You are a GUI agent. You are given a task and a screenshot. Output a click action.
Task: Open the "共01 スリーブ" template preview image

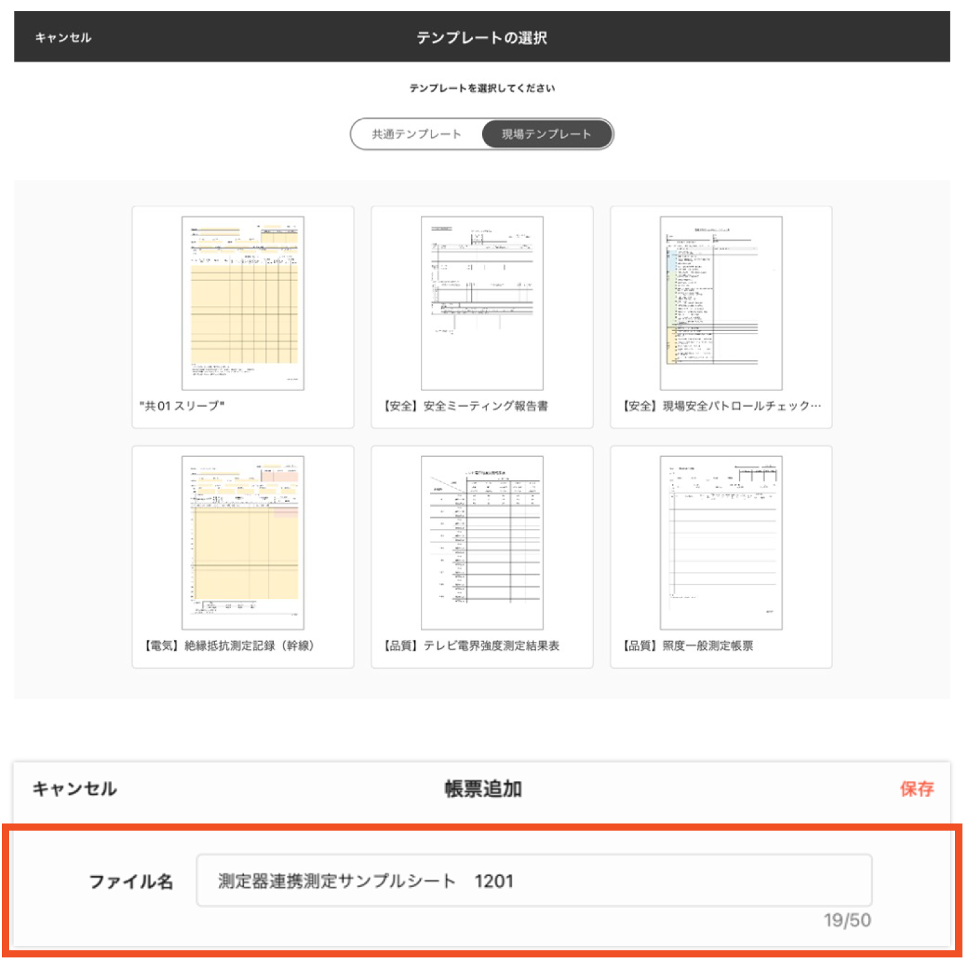(243, 303)
